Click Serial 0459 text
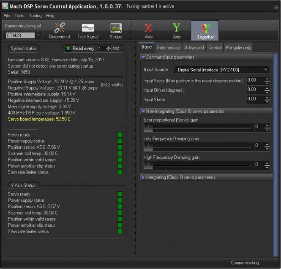 coord(19,72)
